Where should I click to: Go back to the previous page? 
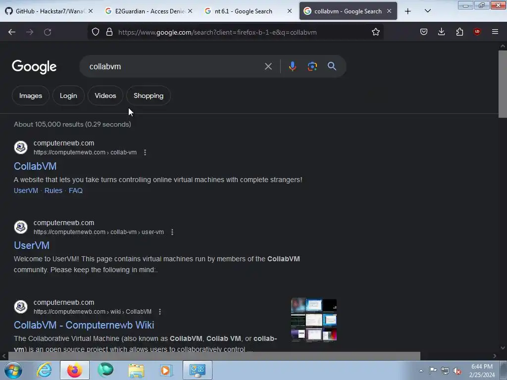tap(12, 32)
